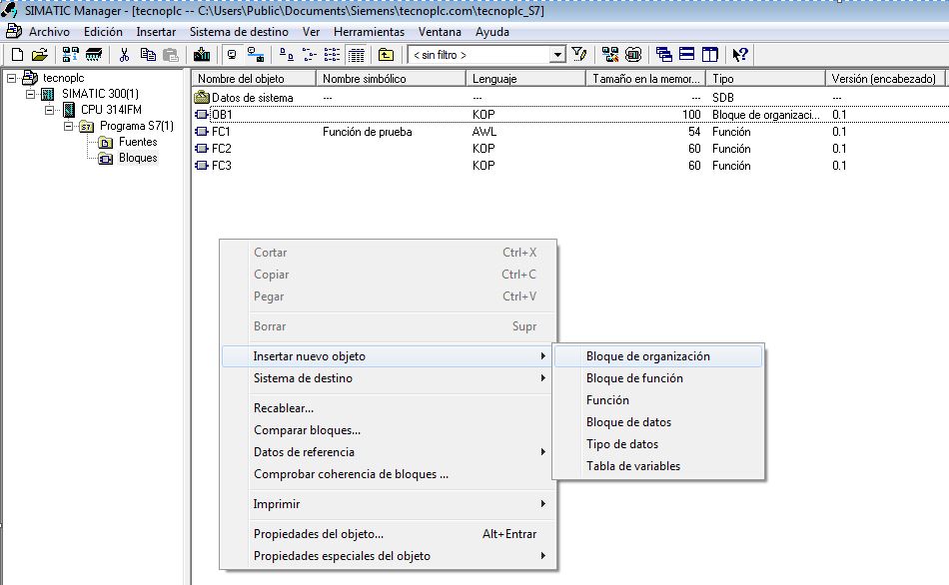Click the Up one level folder icon
Screen dimensions: 949x585
(x=384, y=54)
